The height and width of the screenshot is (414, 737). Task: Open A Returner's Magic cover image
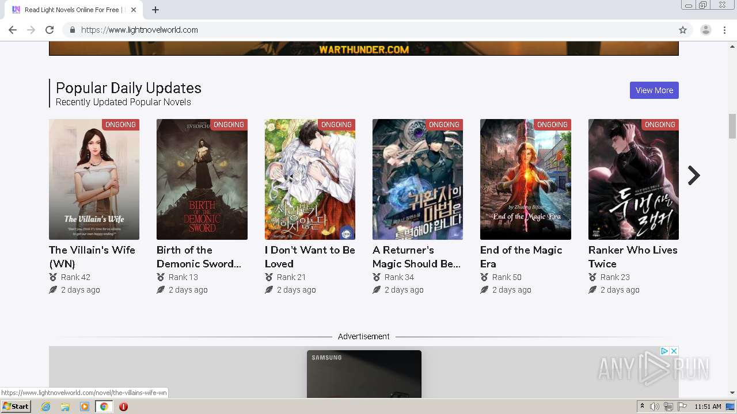click(x=417, y=179)
